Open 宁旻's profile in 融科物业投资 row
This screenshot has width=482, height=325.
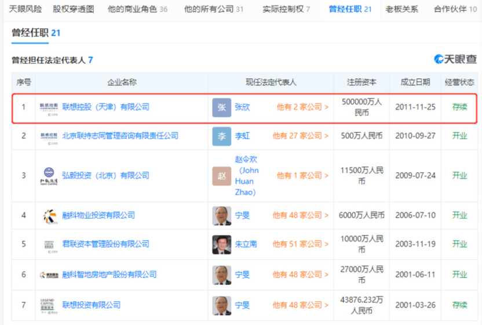coord(243,215)
